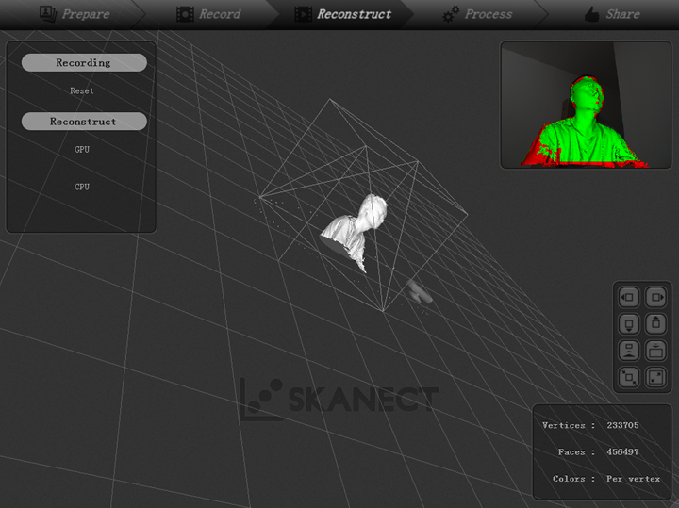Click the move-backward (small box) view icon
The width and height of the screenshot is (679, 508).
(628, 351)
